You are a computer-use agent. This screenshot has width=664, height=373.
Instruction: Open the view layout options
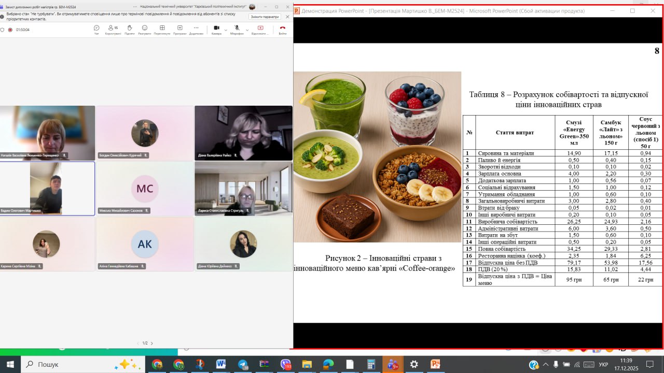tap(162, 28)
